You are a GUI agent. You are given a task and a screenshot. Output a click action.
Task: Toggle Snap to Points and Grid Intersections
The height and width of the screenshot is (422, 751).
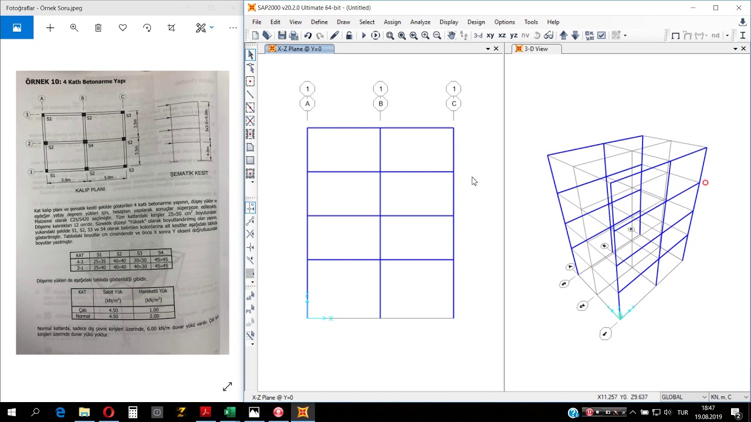(x=251, y=208)
